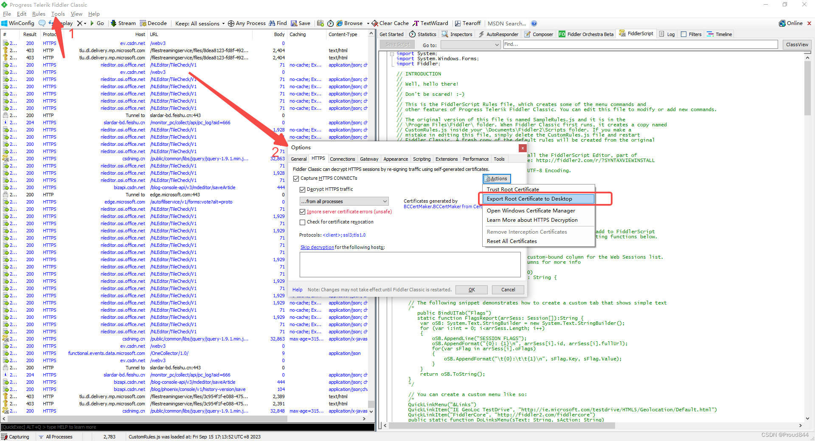Open the Go to combo box
The height and width of the screenshot is (441, 815).
(470, 45)
